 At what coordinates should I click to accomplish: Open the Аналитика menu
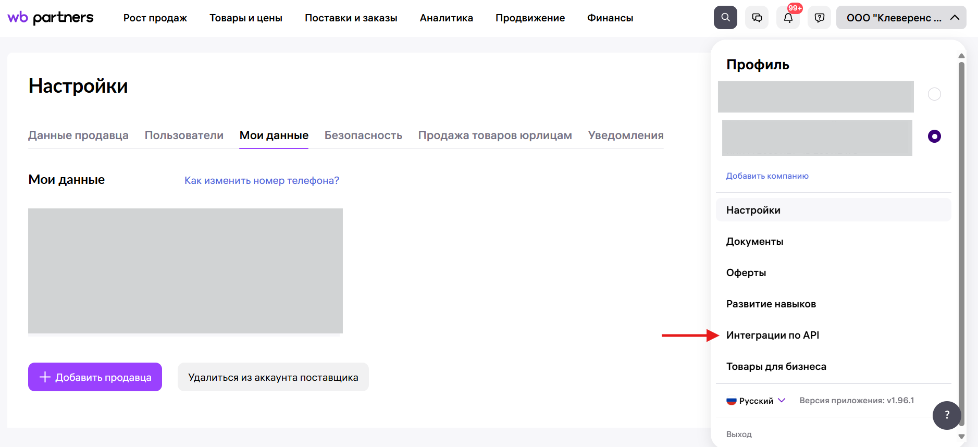447,18
